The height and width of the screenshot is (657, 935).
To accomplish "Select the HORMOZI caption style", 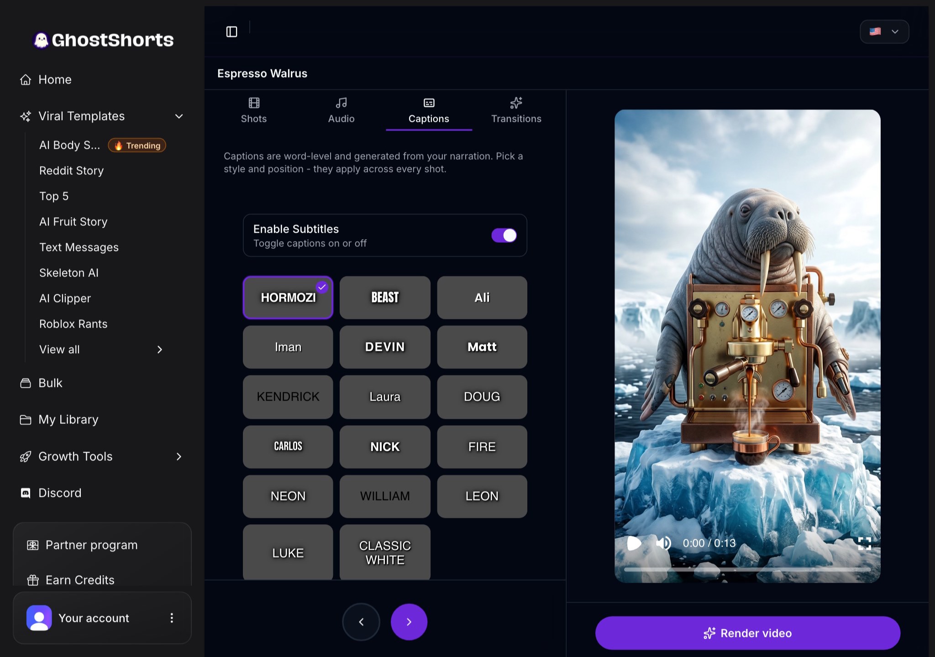I will click(288, 297).
